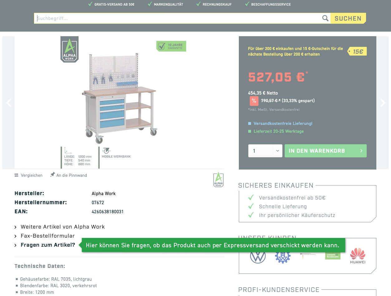Expand Weitere Artikel von Alpha Work
Image resolution: width=391 pixels, height=296 pixels.
pos(63,227)
